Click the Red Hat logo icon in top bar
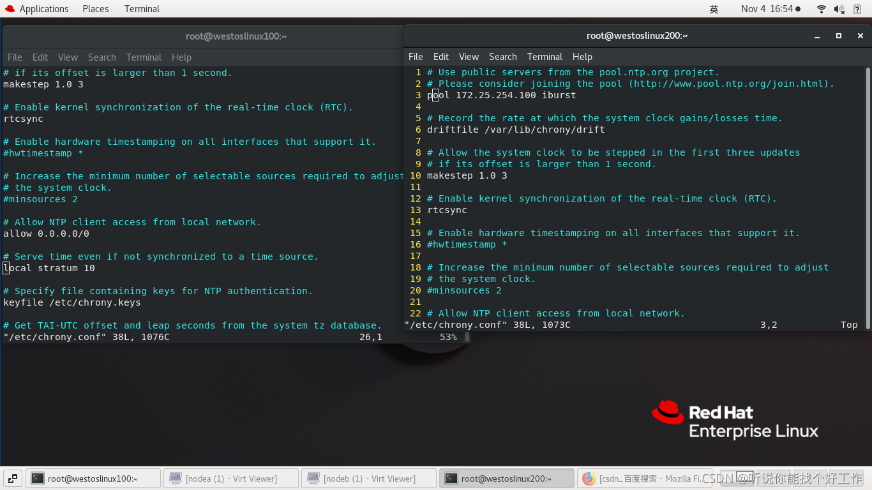Screen dimensions: 872x490 (x=10, y=9)
